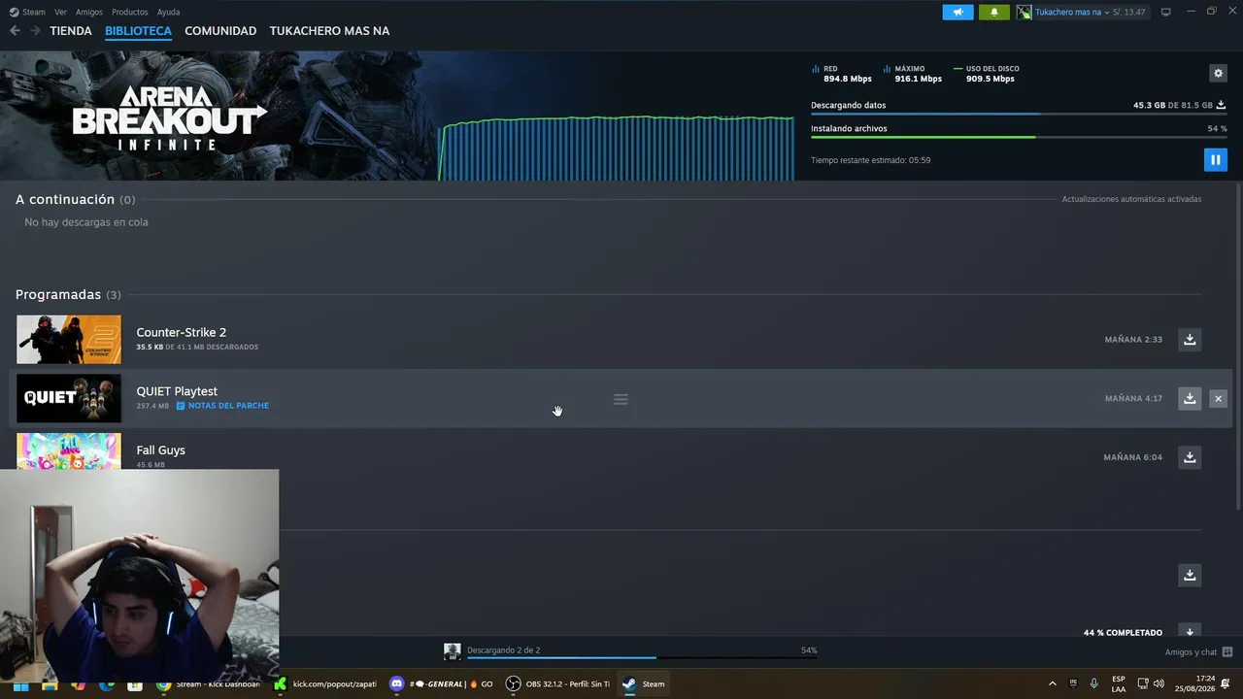Go back with the left arrow
Screen dimensions: 1243x699
click(15, 31)
